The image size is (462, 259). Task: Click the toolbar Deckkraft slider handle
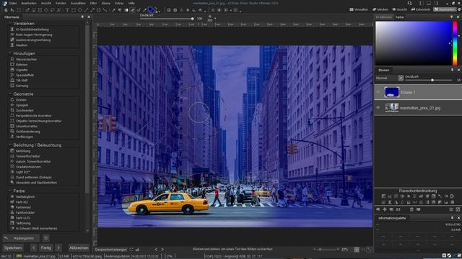tap(193, 19)
